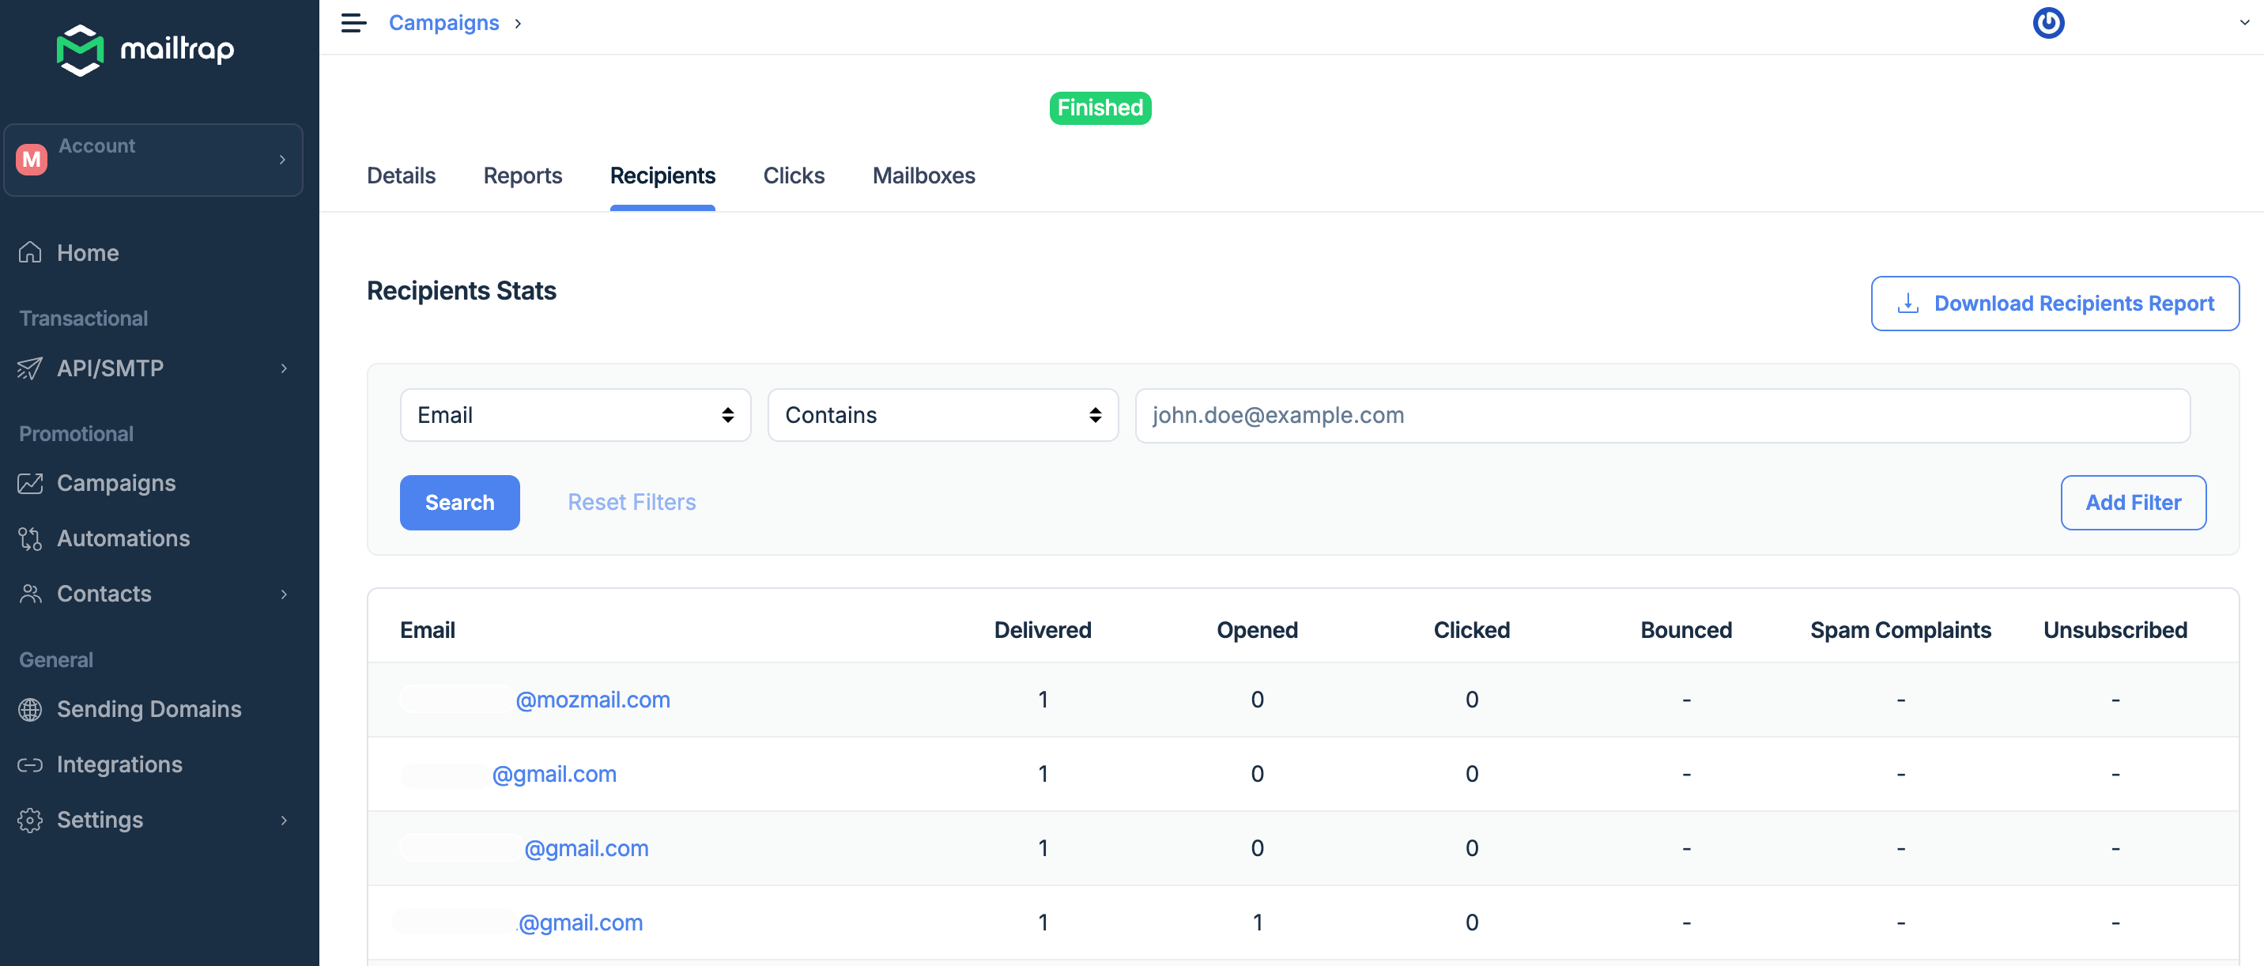
Task: Switch to the Reports tab
Action: [522, 175]
